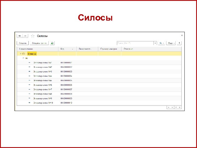The width and height of the screenshot is (197, 148).
Task: Move down one row with the down arrow
Action: point(176,107)
